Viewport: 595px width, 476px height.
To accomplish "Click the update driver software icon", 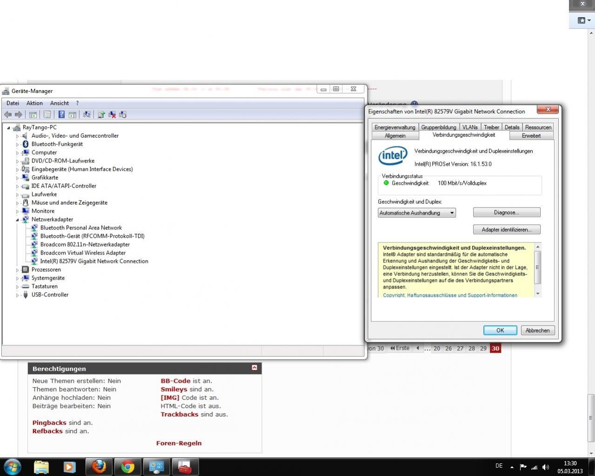I will (x=101, y=114).
